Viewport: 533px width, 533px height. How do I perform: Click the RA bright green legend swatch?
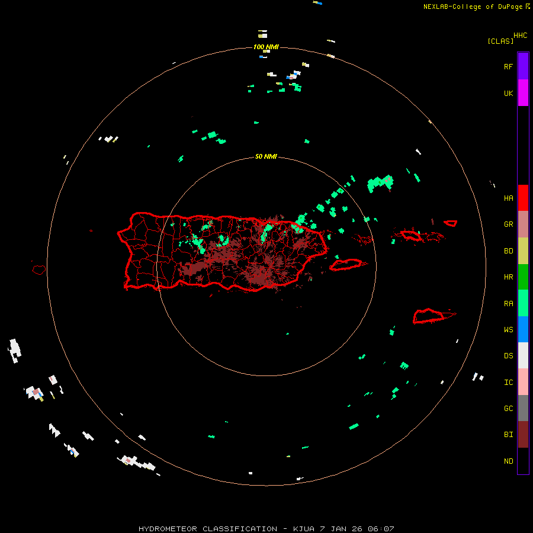(523, 303)
